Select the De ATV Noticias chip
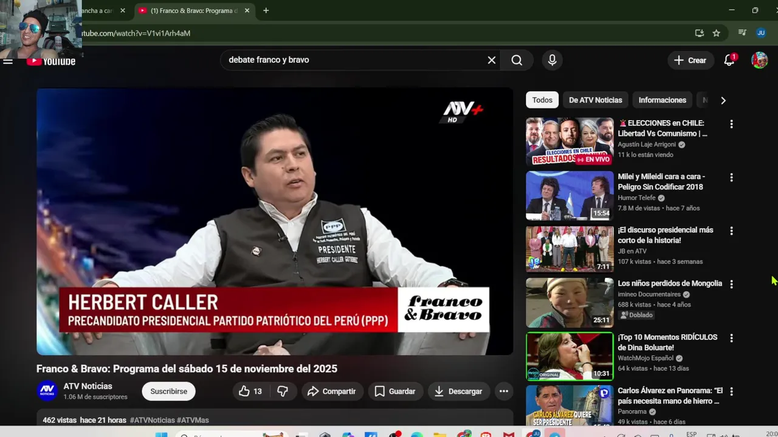The width and height of the screenshot is (778, 437). (596, 100)
